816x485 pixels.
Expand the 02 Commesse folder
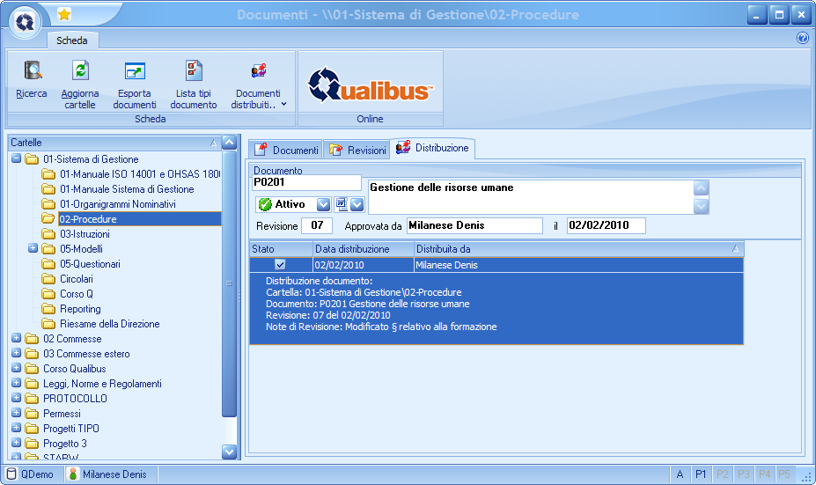tap(17, 339)
